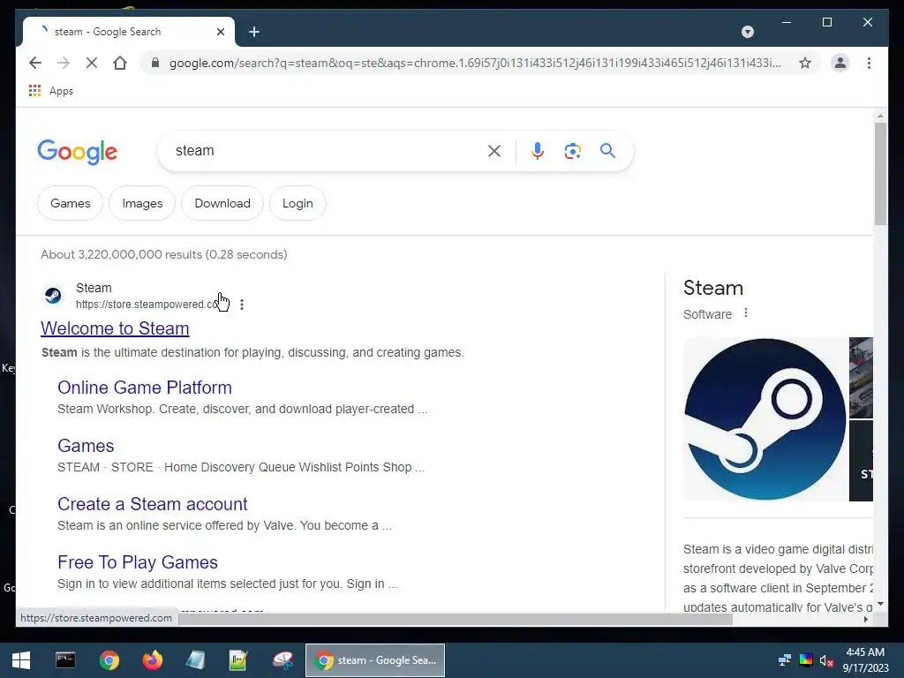Open the Free To Play Games link
904x678 pixels.
coord(137,562)
